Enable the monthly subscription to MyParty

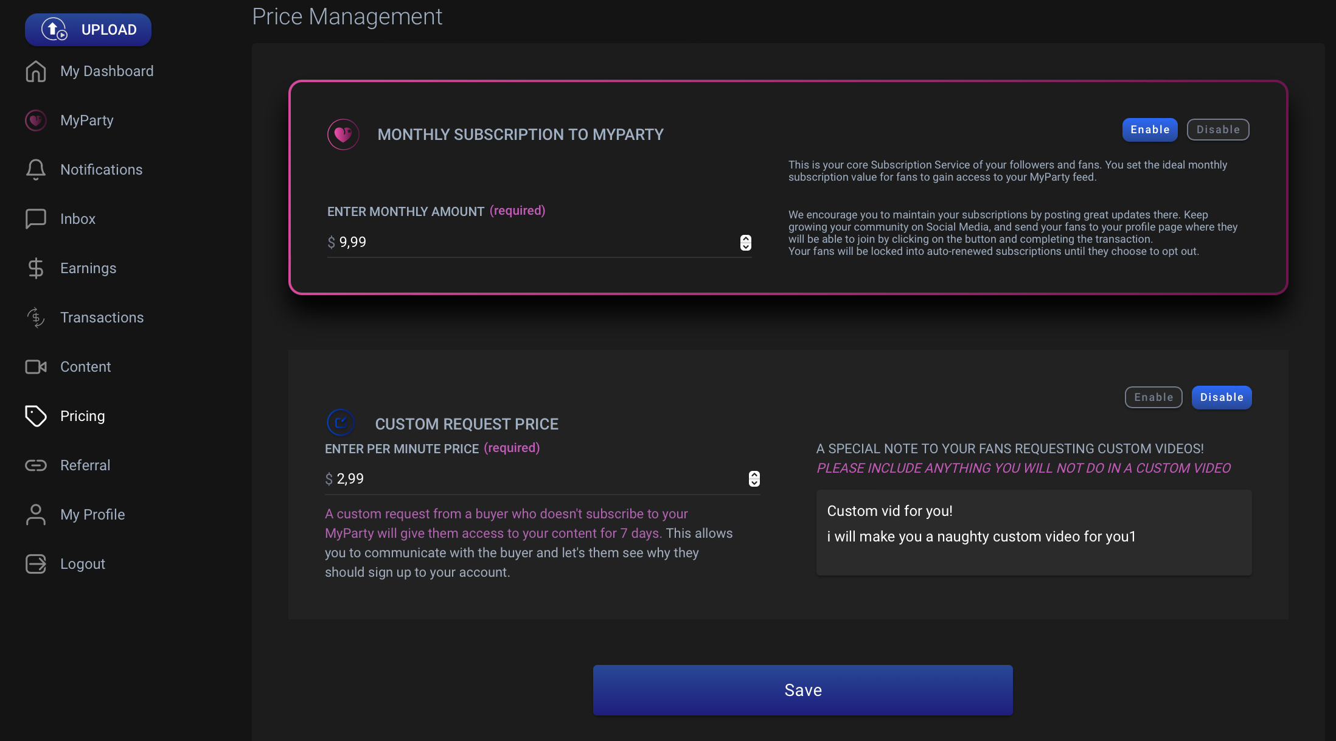click(1149, 130)
